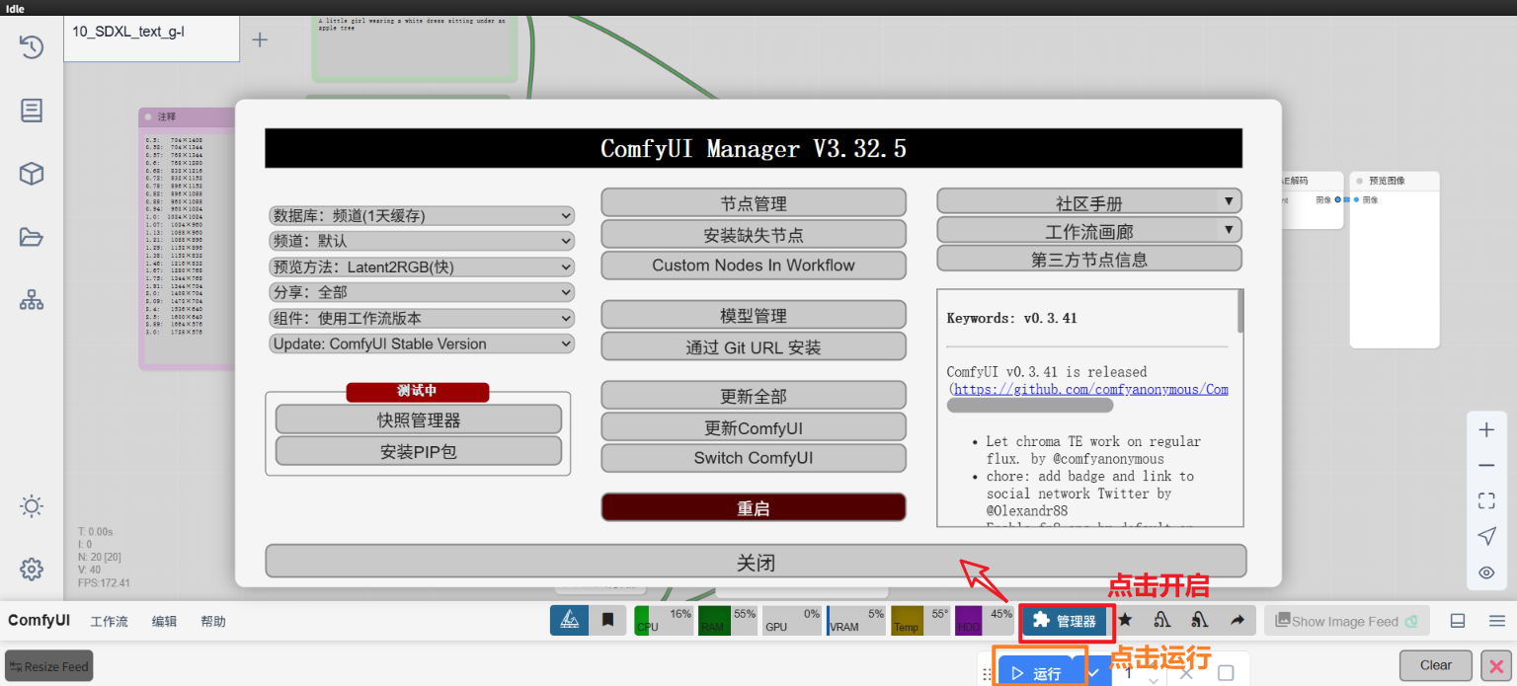Click 更新全部 button

(x=754, y=395)
